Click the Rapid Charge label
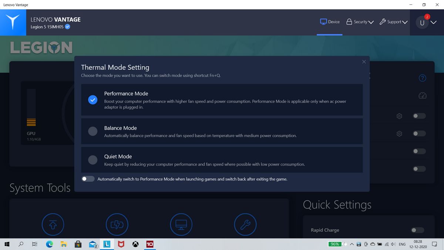This screenshot has width=444, height=250. point(325,230)
